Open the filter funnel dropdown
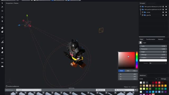 [x=136, y=90]
